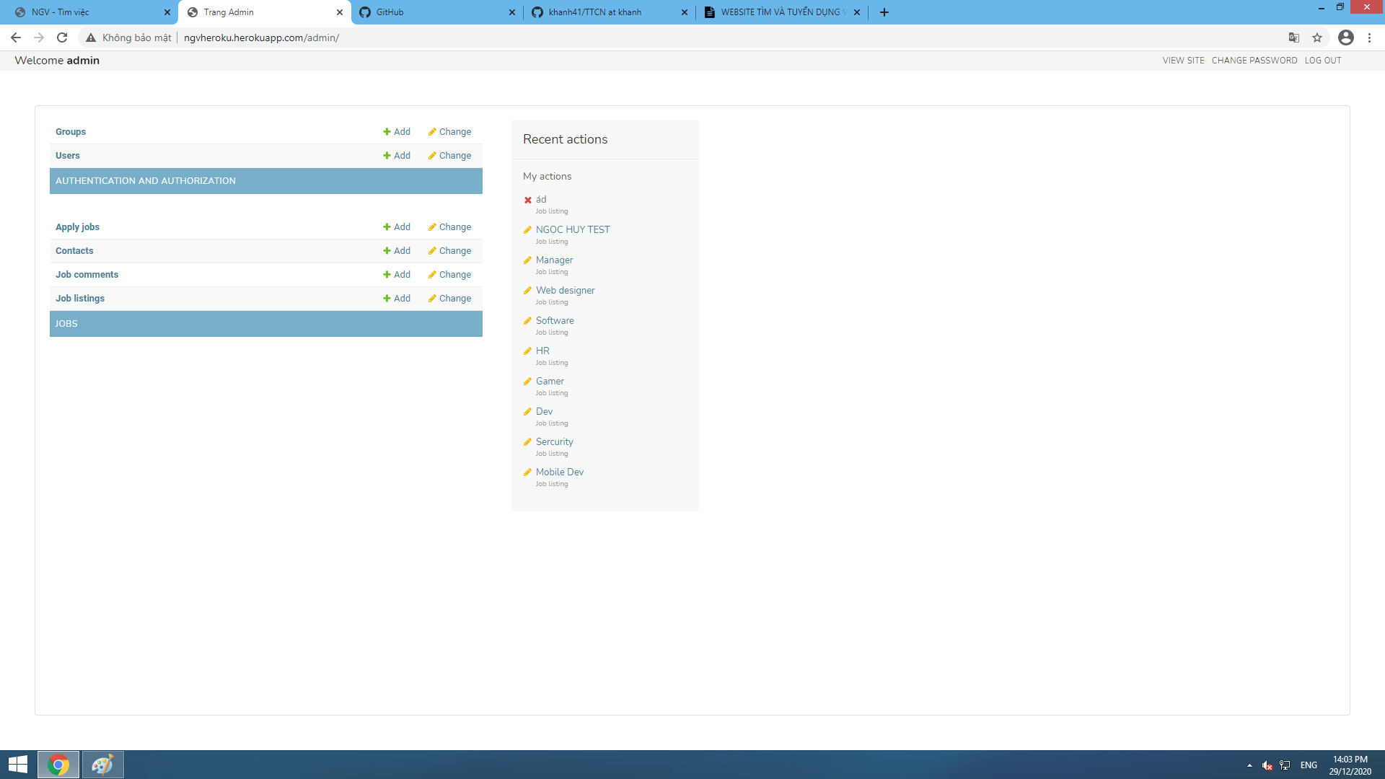Click the not-secure warning icon
Screen dimensions: 1385x779
(x=91, y=38)
